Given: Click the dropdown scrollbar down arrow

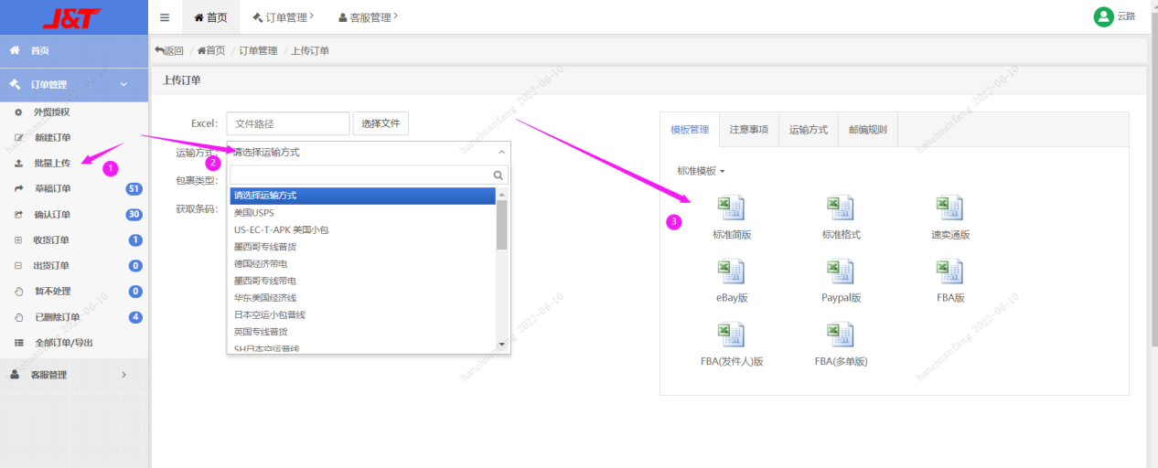Looking at the screenshot, I should pos(501,345).
